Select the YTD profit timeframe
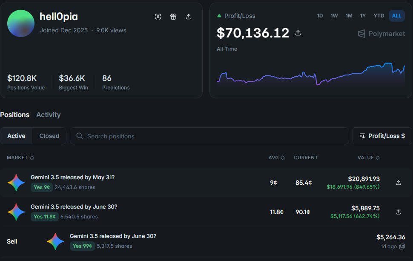 point(379,15)
